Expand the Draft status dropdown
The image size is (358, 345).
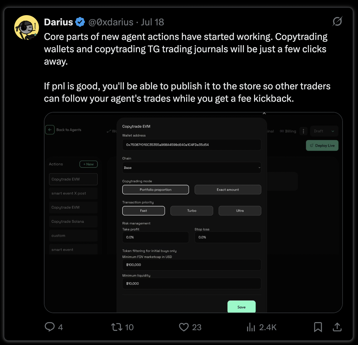(324, 131)
